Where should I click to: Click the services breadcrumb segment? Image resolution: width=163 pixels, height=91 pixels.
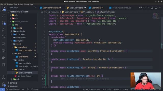56,12
